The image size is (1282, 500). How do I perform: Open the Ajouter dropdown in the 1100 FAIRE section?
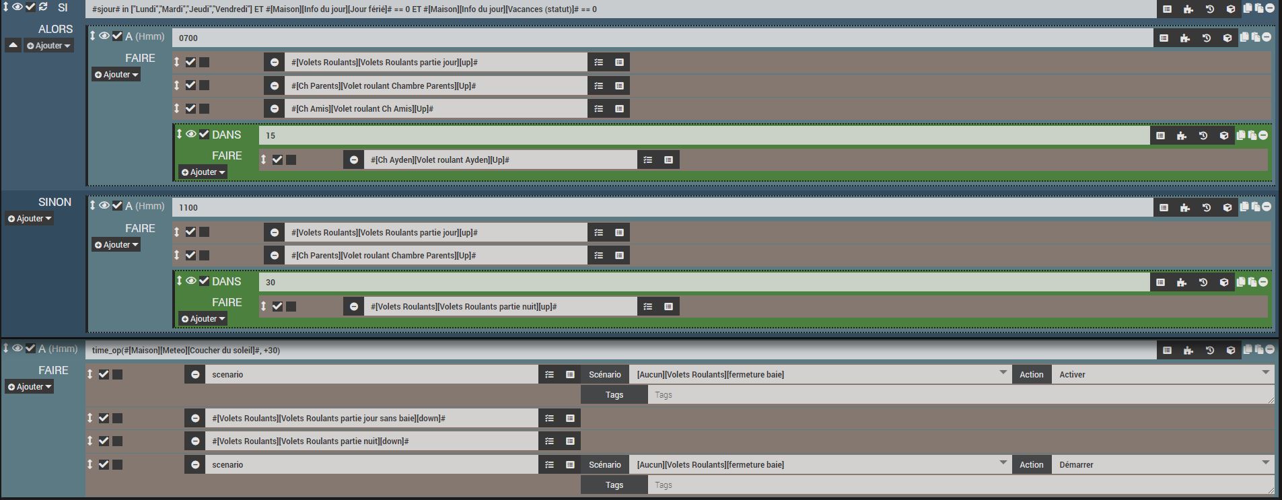(116, 245)
